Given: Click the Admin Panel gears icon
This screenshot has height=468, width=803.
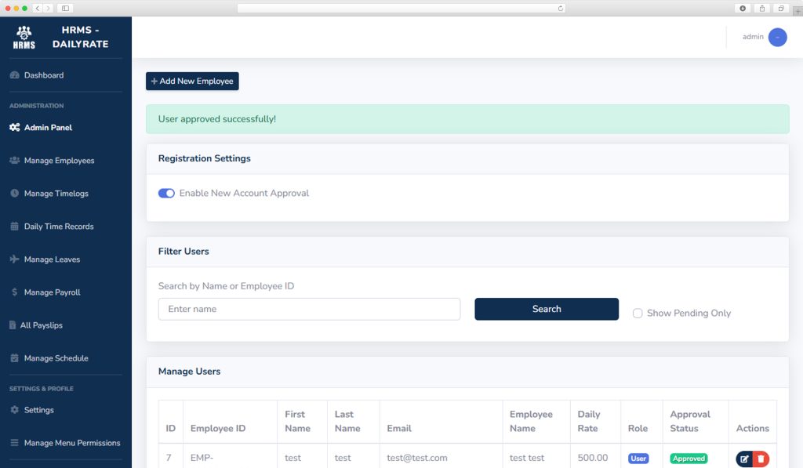Looking at the screenshot, I should click(14, 127).
